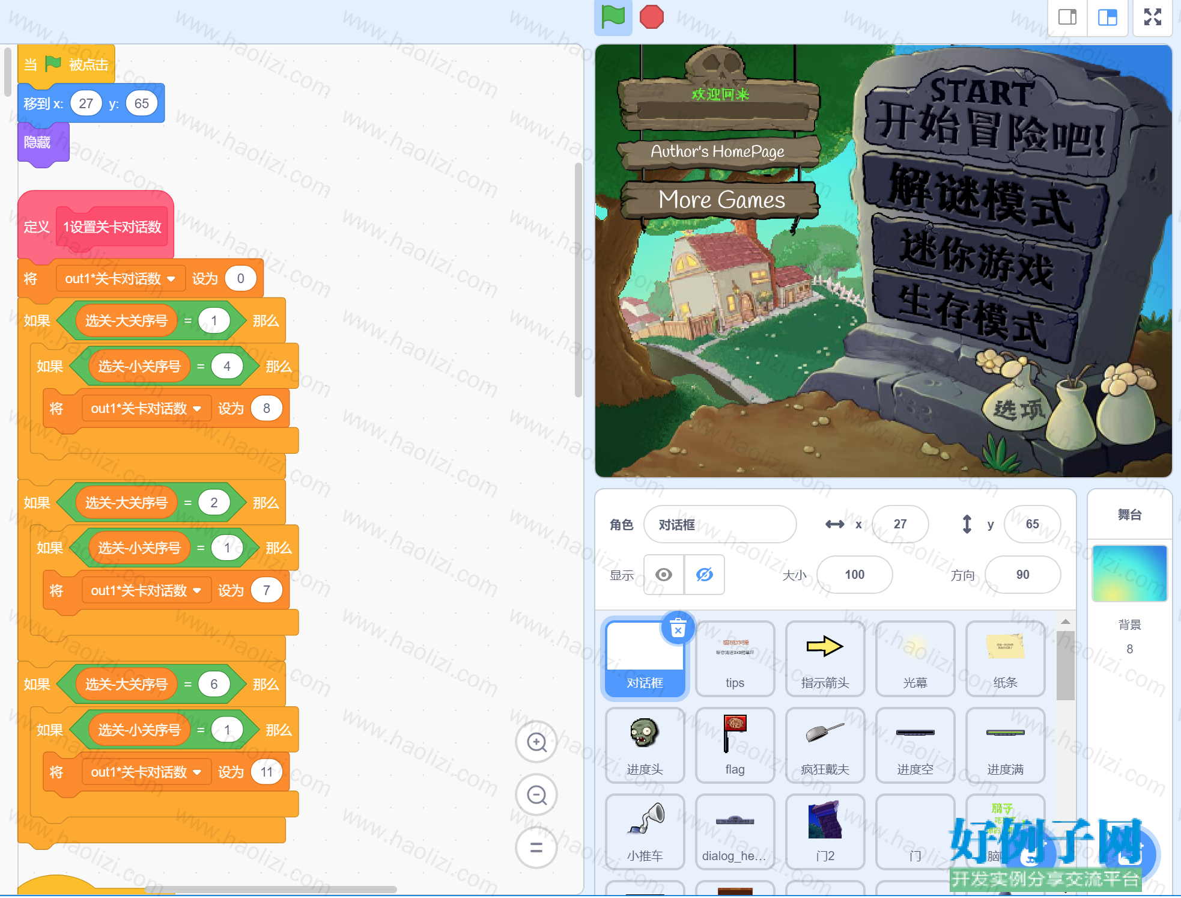Reset workspace zoom with equals icon
Screen dimensions: 1181x898
pos(536,848)
